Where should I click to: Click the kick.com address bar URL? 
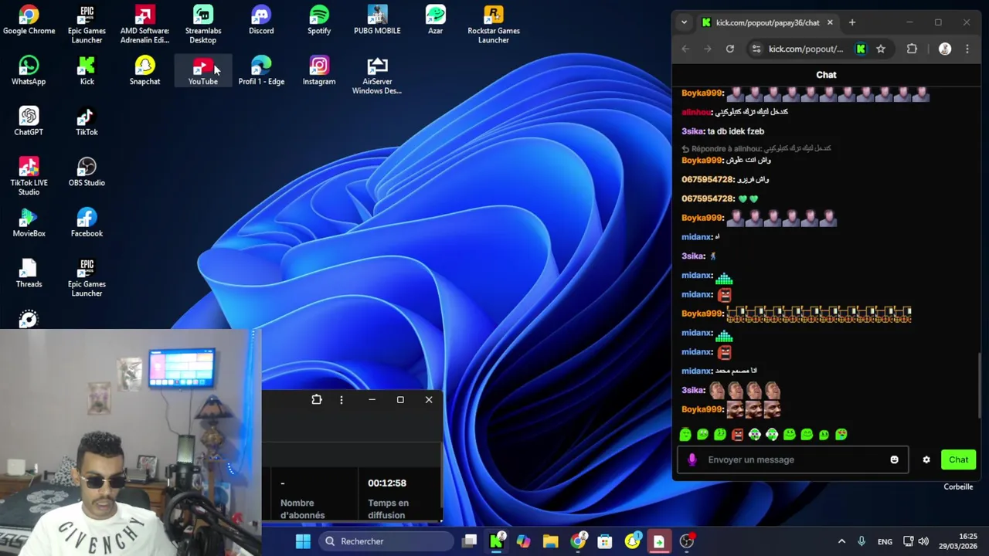tap(806, 49)
